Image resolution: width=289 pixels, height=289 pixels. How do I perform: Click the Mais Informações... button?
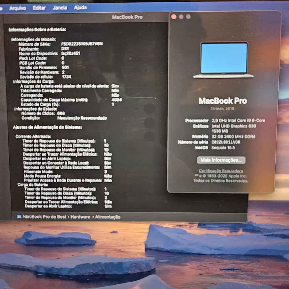221,160
